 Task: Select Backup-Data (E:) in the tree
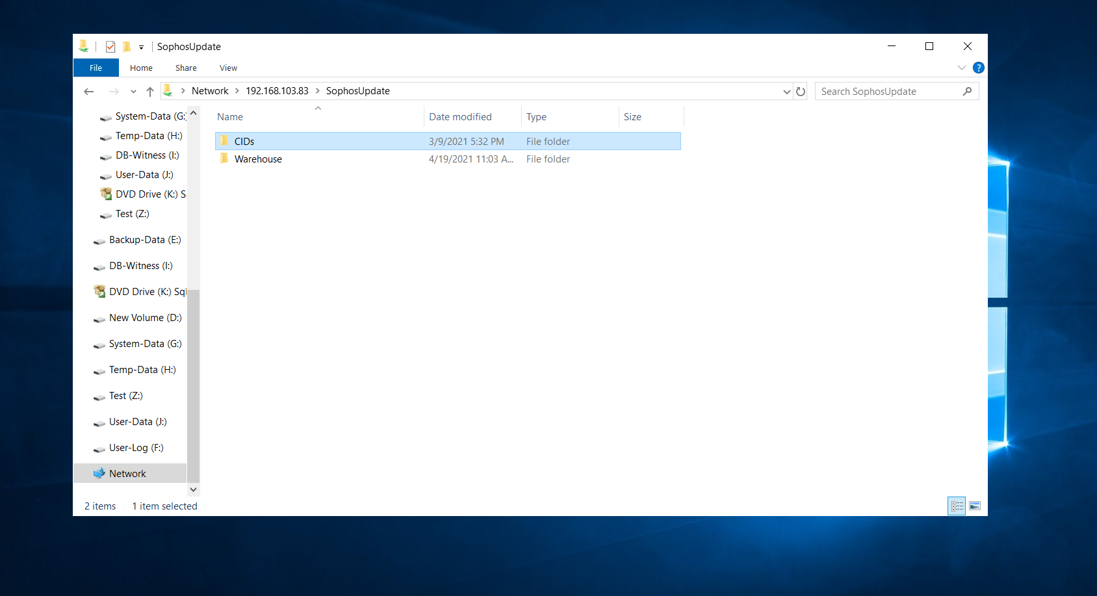click(137, 240)
